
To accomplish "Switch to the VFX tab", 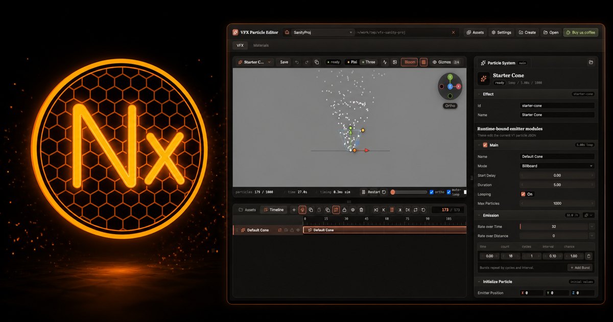I will tap(240, 45).
